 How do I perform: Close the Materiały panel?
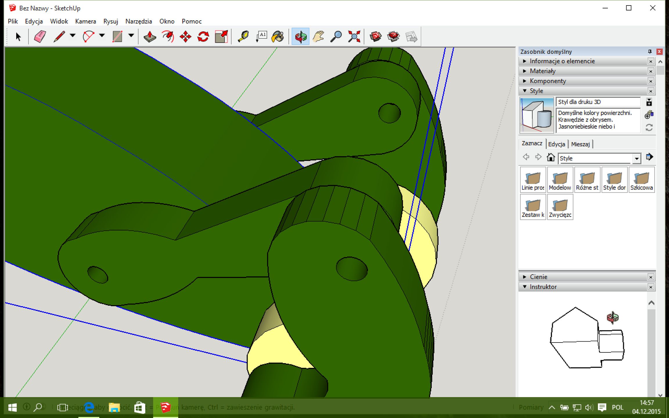pos(651,71)
